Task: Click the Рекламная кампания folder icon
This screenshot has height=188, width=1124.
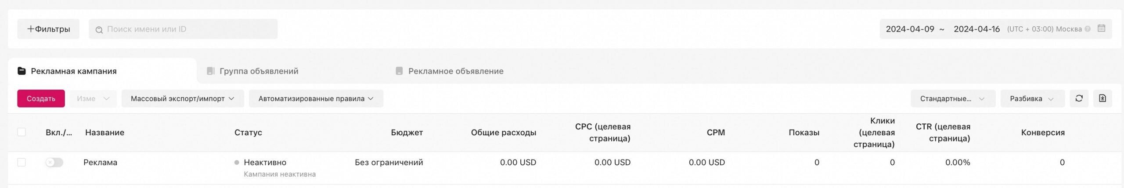Action: coord(22,71)
